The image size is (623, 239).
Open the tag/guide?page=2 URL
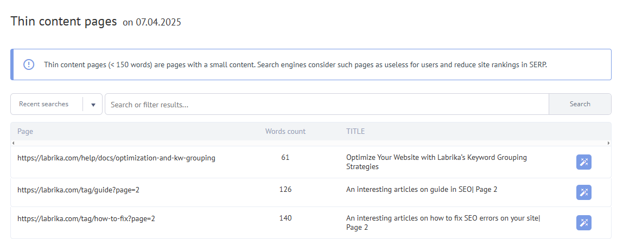[x=79, y=190]
